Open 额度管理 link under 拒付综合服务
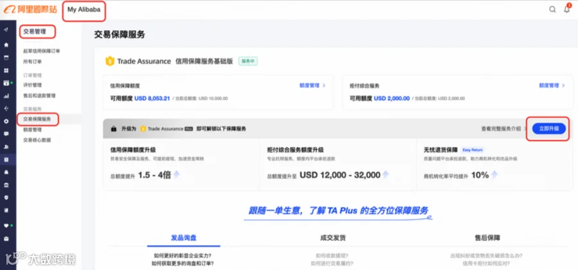This screenshot has width=578, height=270. tap(552, 85)
